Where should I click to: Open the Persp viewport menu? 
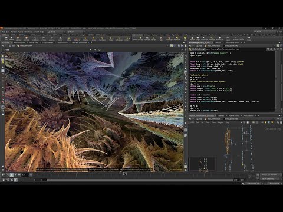click(x=162, y=54)
